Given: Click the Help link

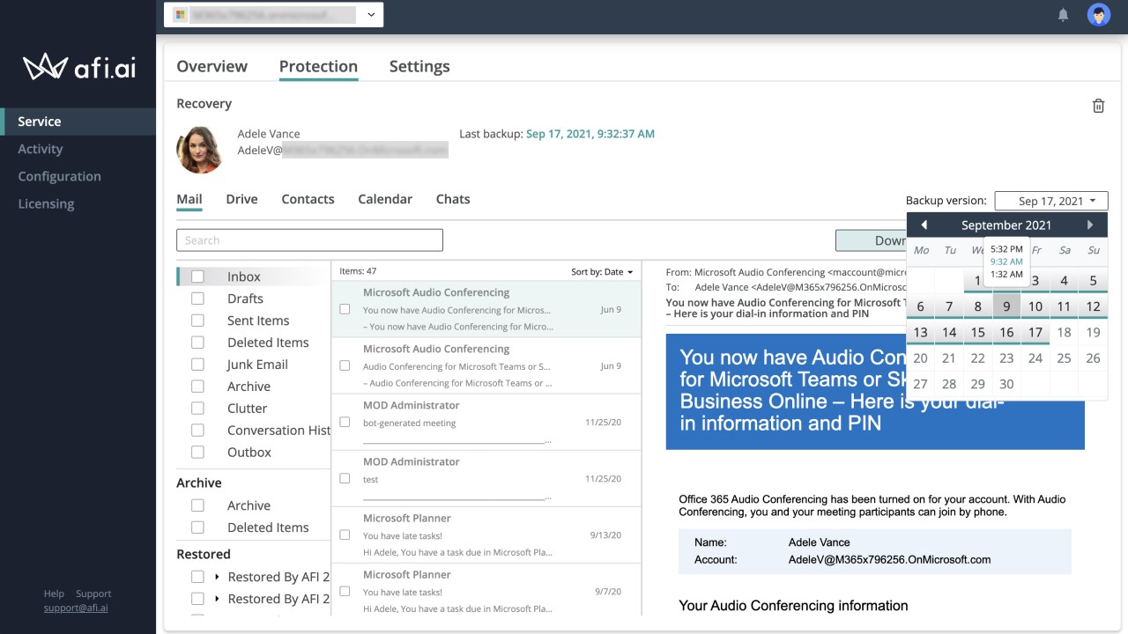Looking at the screenshot, I should 54,593.
